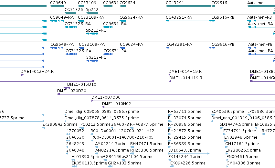Click the CG31326 gene label
This screenshot has width=275, height=168.
(74, 9)
